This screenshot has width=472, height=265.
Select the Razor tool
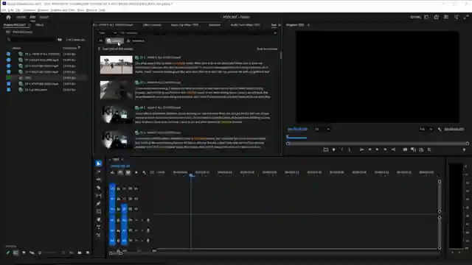pyautogui.click(x=98, y=188)
